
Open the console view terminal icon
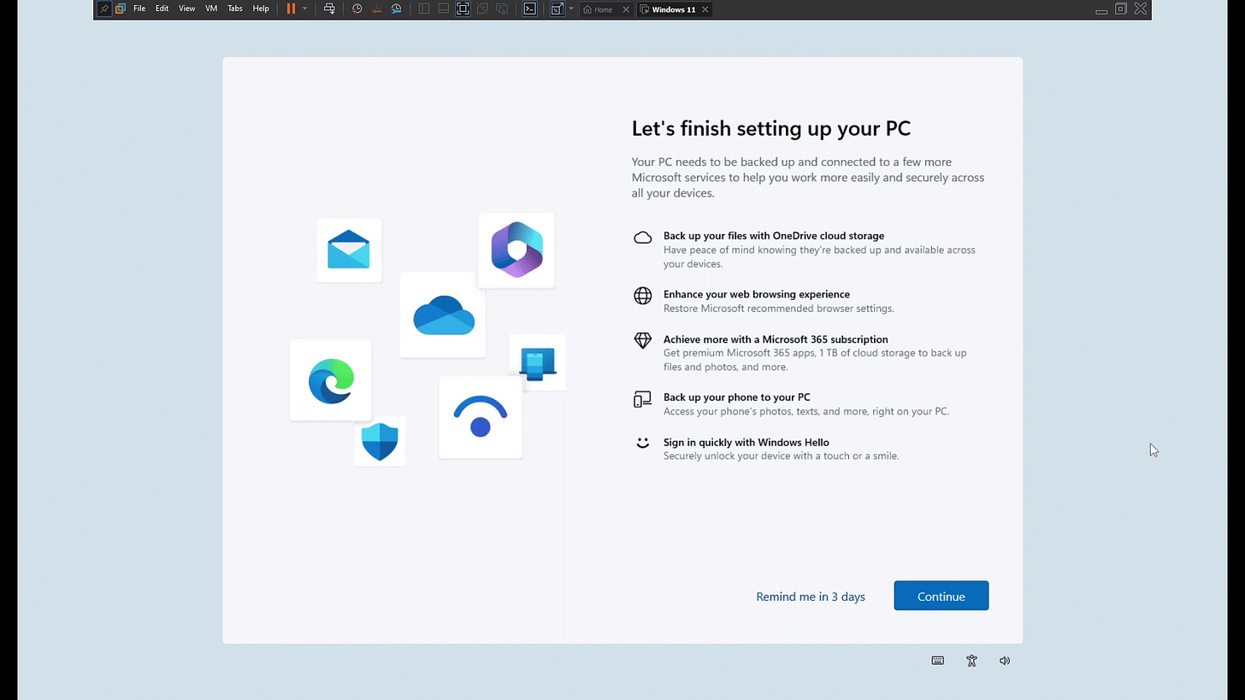tap(529, 9)
